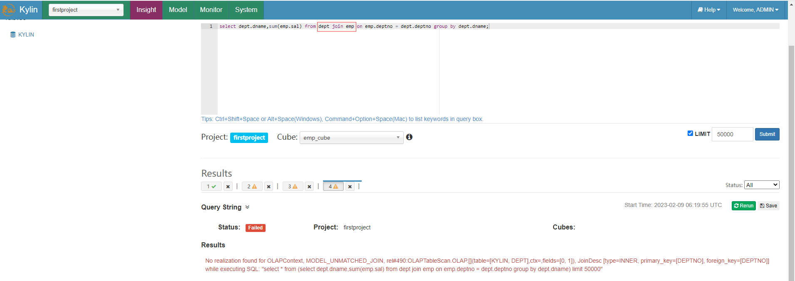Collapse the Query String section
The image size is (795, 281).
coord(247,207)
